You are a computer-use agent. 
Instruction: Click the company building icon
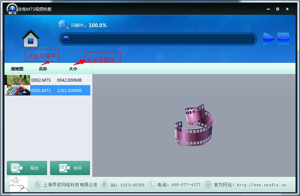click(38, 185)
